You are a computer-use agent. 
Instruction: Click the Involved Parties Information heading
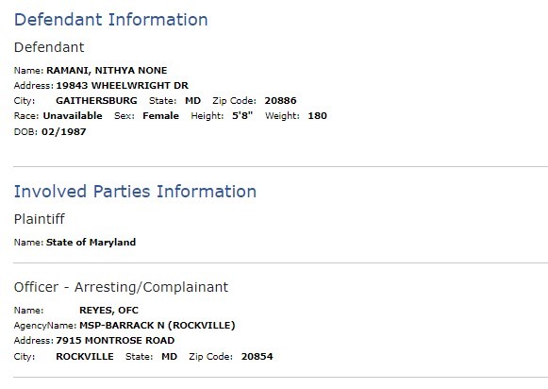pyautogui.click(x=135, y=192)
